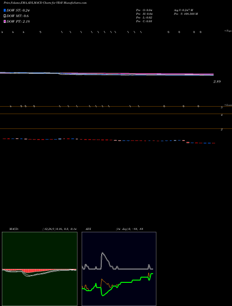Select the 'DOW MT: 0.6' legend label

click(18, 16)
